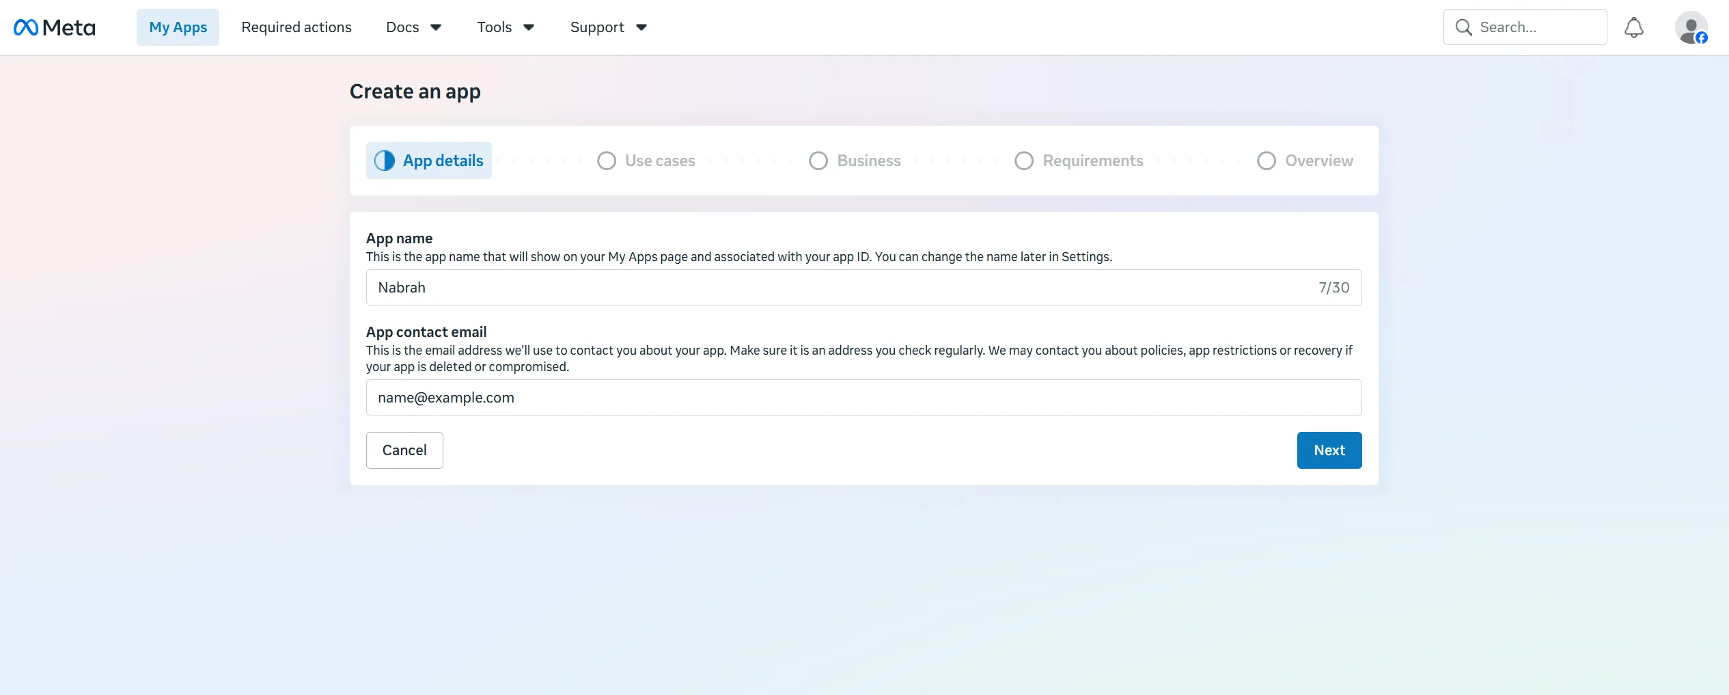
Task: Go to My Apps tab
Action: 178,27
